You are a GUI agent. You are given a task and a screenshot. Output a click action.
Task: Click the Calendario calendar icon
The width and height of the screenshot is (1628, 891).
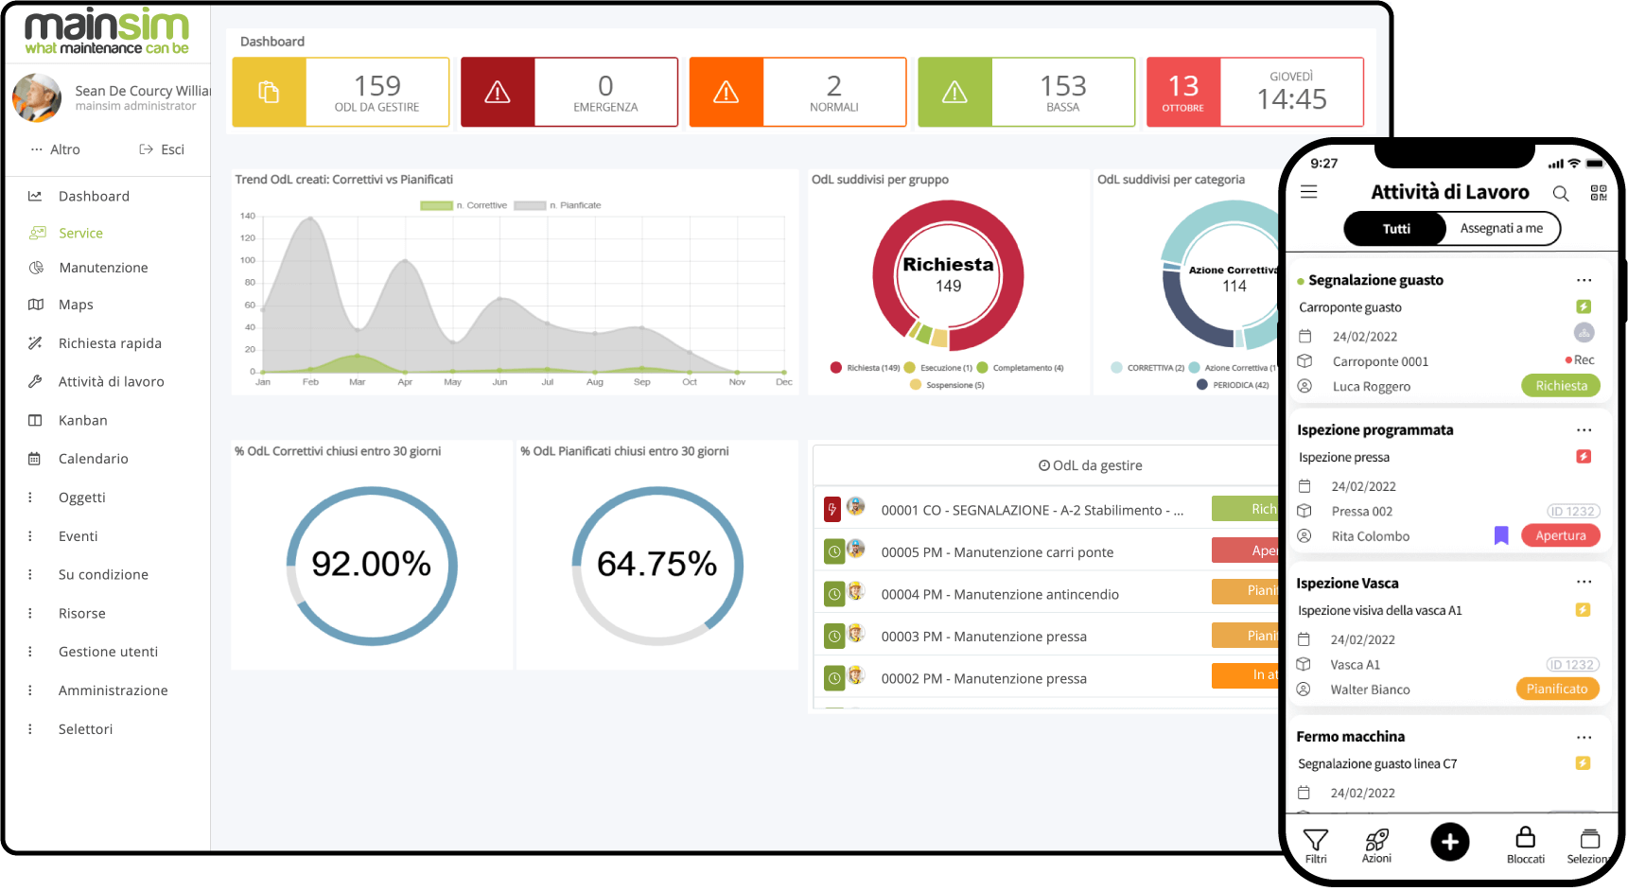click(35, 459)
